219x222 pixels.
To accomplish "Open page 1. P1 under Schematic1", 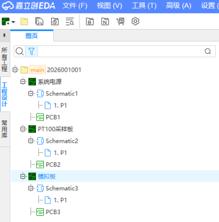I will [61, 105].
